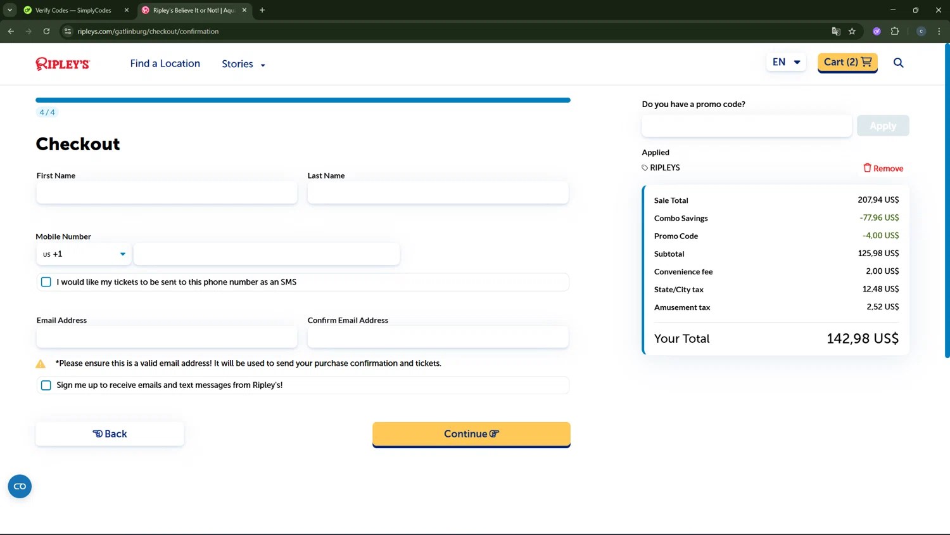Go back in browser history
Screen dimensions: 950x535
click(11, 31)
